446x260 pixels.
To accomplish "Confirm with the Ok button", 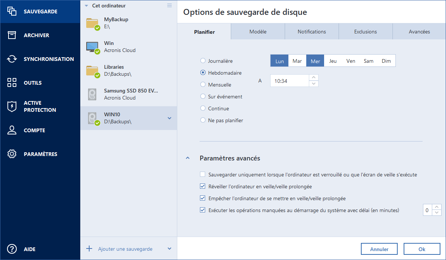I will 421,249.
